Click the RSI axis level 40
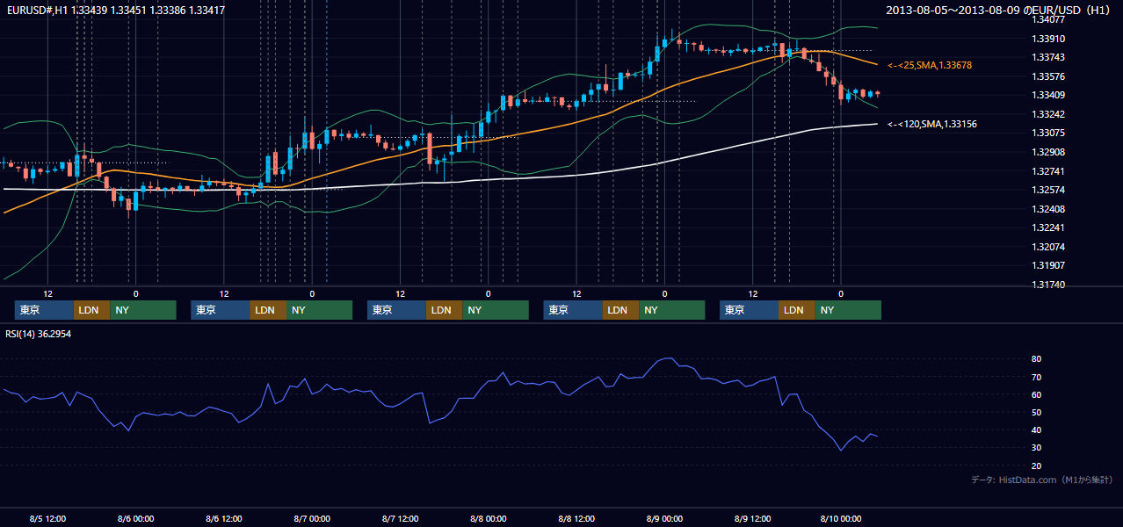 pyautogui.click(x=1036, y=430)
